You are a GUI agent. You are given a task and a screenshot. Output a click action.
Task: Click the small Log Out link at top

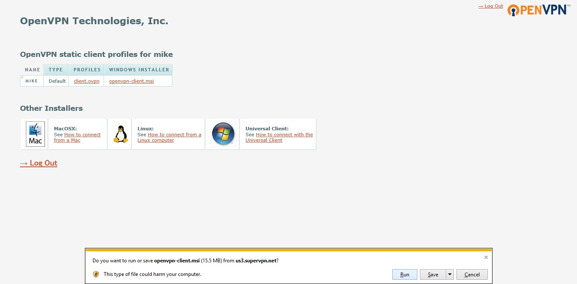point(490,6)
